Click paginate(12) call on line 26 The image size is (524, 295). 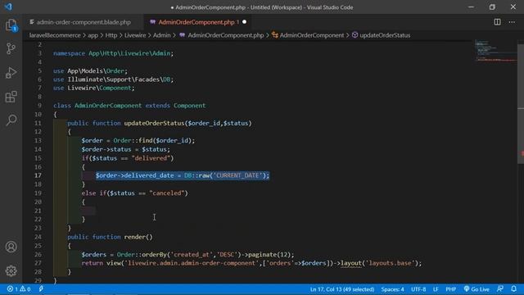[269, 255]
